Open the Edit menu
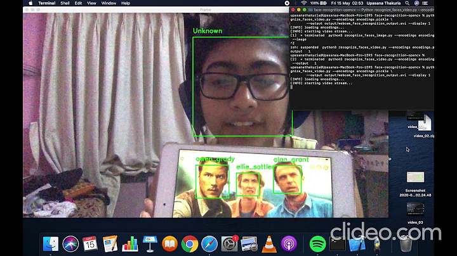Image resolution: width=457 pixels, height=256 pixels. tap(78, 3)
